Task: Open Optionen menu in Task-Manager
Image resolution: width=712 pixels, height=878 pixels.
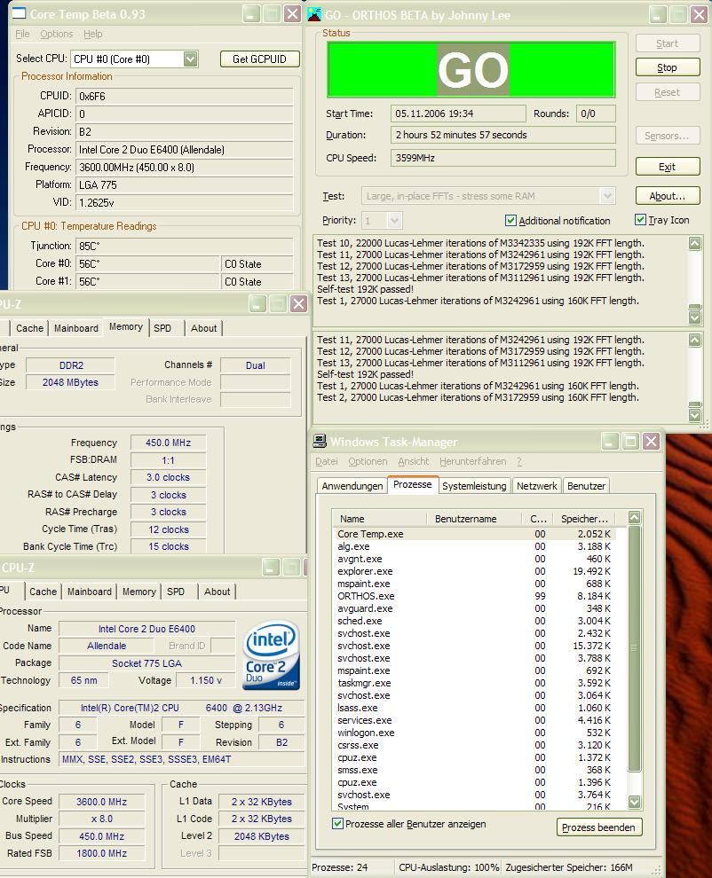Action: (x=368, y=461)
